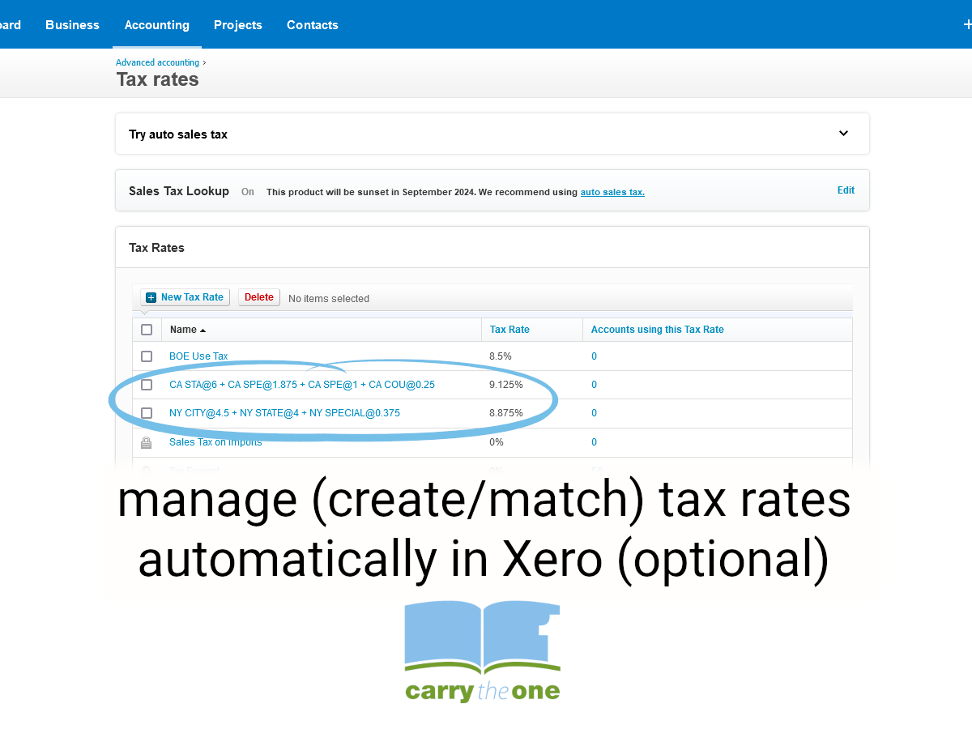Click the No items selected text
Screen dimensions: 972x729
(329, 299)
